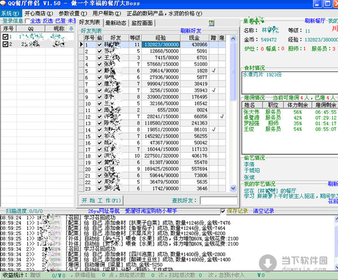Click the 扫描进度:0/0/0 status text

[x=24, y=211]
